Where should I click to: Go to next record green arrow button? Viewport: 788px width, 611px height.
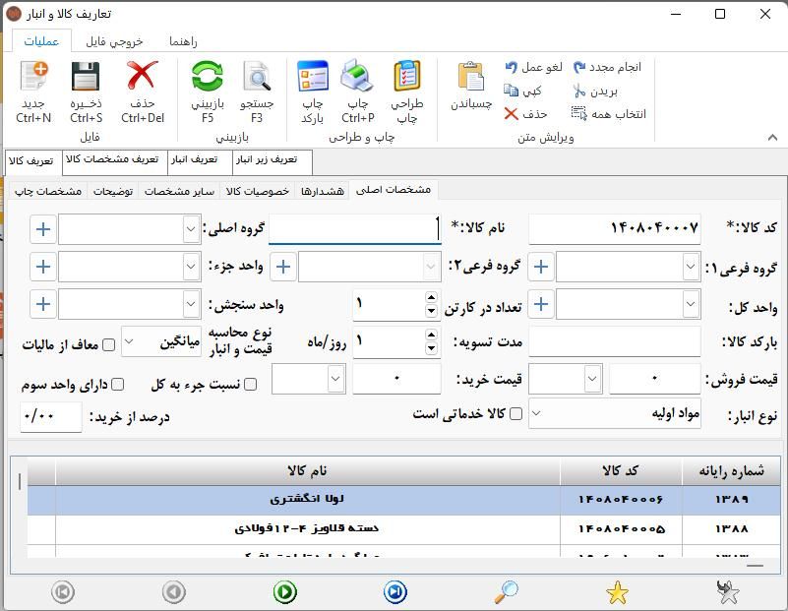tap(285, 592)
